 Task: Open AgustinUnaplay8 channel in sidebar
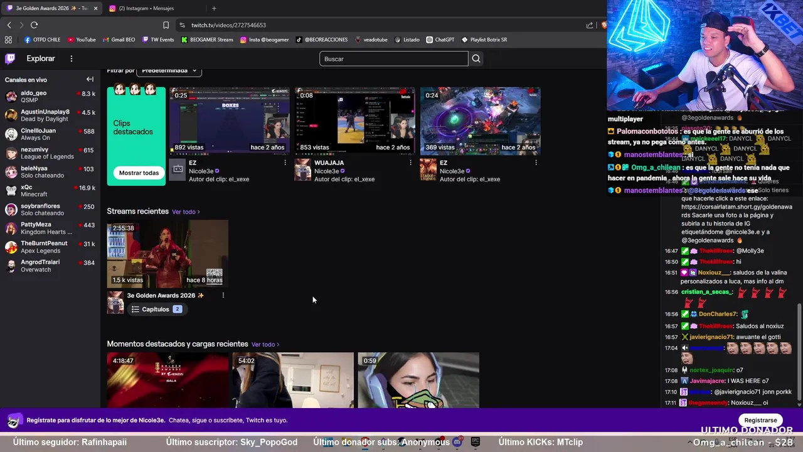pyautogui.click(x=50, y=116)
